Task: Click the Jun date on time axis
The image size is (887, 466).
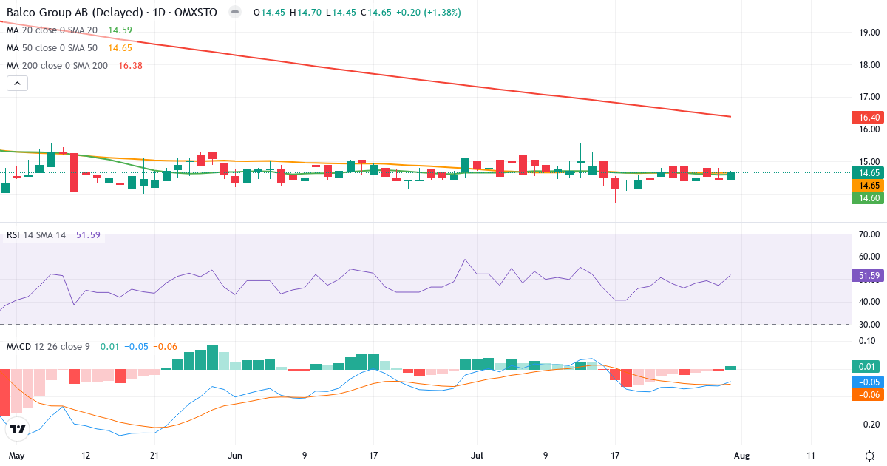Action: tap(235, 455)
